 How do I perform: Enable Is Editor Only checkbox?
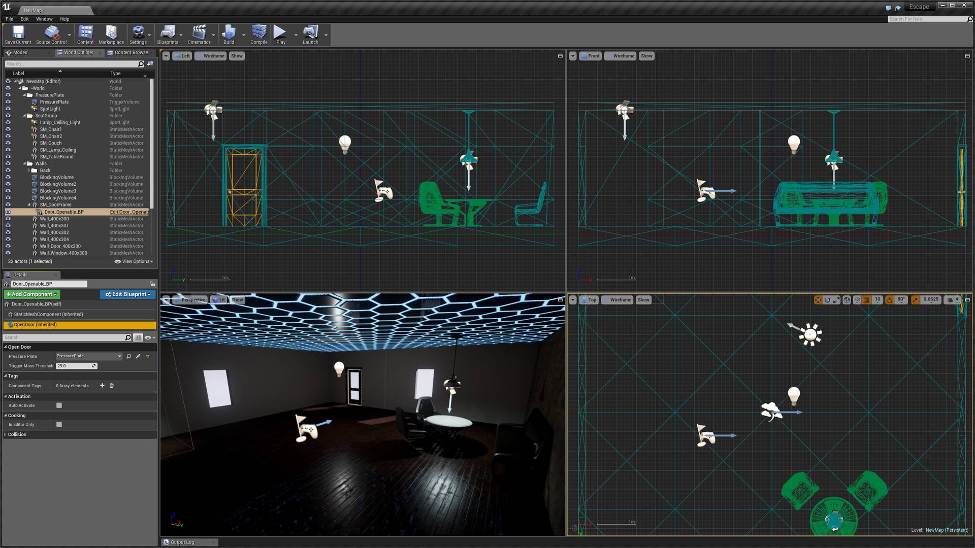point(59,424)
